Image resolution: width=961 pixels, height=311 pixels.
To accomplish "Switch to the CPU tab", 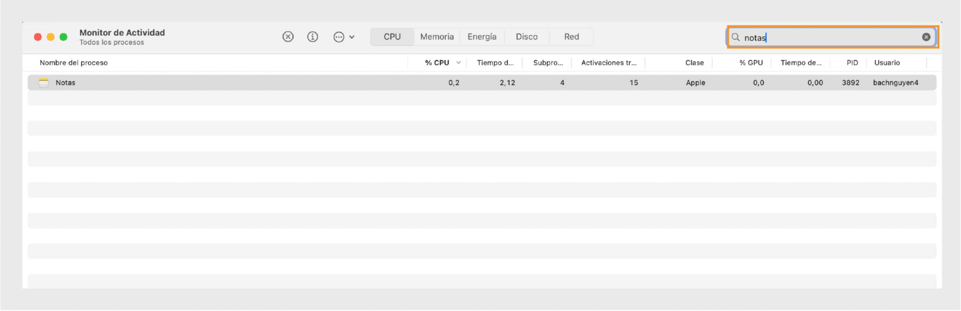I will [392, 36].
